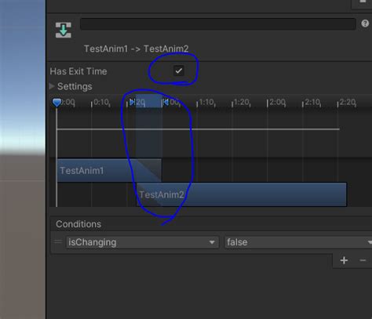Click the 2:00 tick on the timeline ruler
The width and height of the screenshot is (372, 319).
point(276,103)
